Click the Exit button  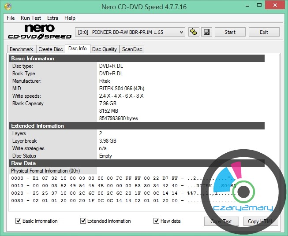pyautogui.click(x=264, y=32)
